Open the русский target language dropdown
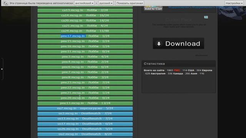The height and width of the screenshot is (138, 246). tap(106, 3)
